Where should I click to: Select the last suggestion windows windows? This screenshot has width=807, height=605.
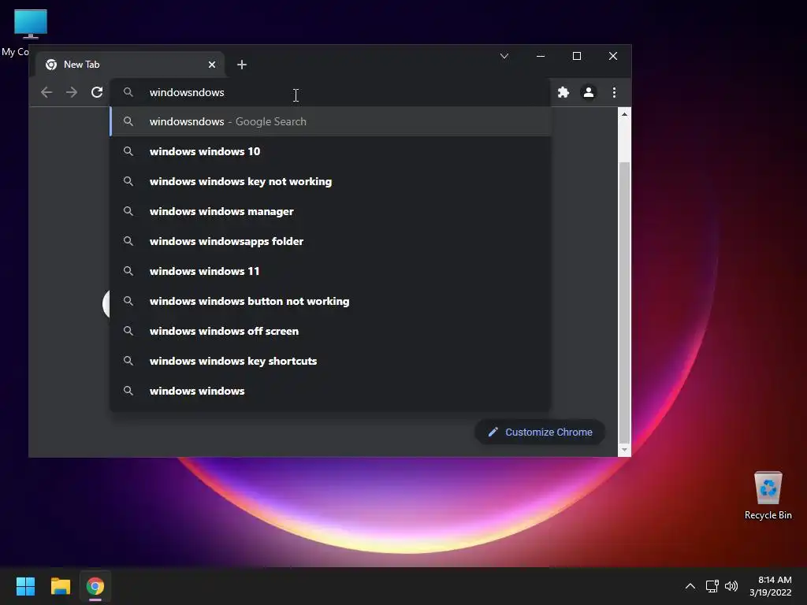[x=330, y=391]
